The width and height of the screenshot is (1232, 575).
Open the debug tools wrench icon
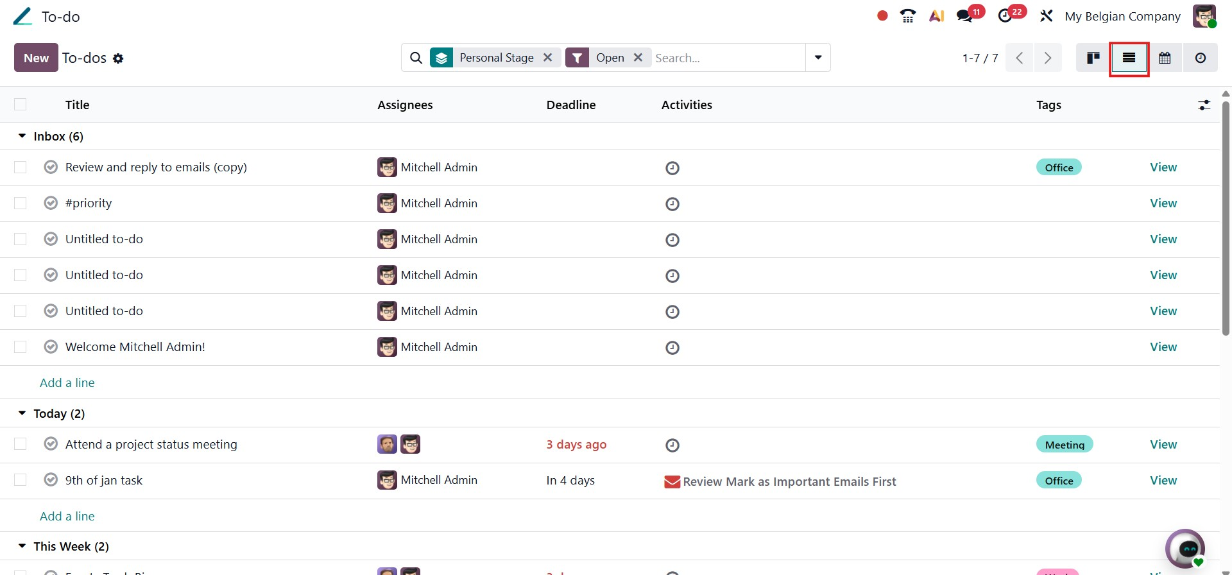[x=1047, y=16]
